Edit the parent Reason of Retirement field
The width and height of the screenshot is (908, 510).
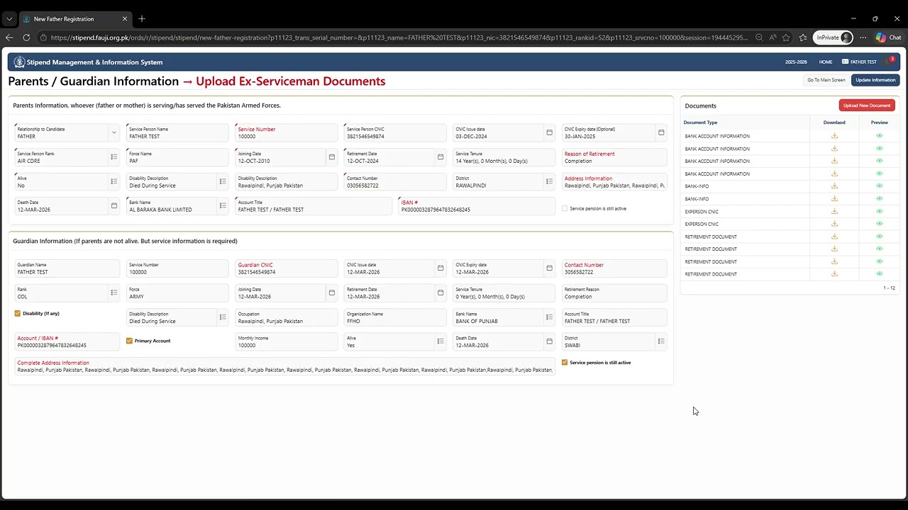(614, 157)
